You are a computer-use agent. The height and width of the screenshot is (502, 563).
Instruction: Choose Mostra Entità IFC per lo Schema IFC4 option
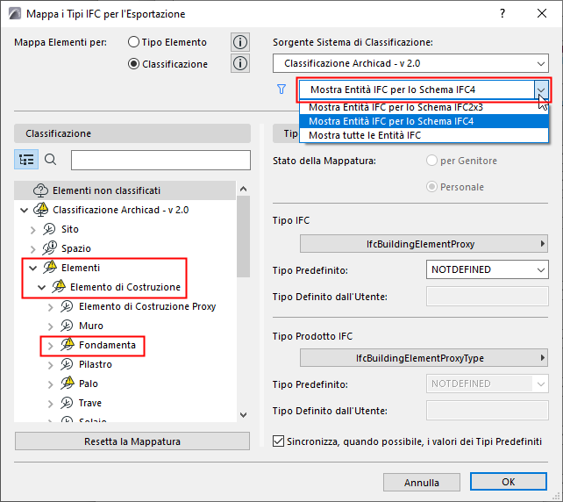(x=424, y=121)
